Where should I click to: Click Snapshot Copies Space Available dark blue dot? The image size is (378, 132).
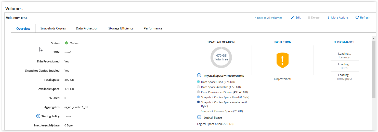click(199, 102)
